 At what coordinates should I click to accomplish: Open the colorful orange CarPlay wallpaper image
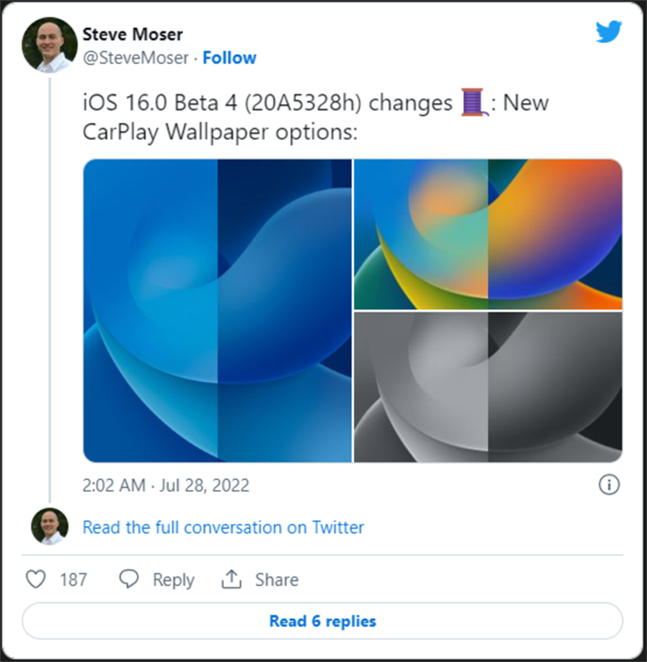(x=488, y=234)
